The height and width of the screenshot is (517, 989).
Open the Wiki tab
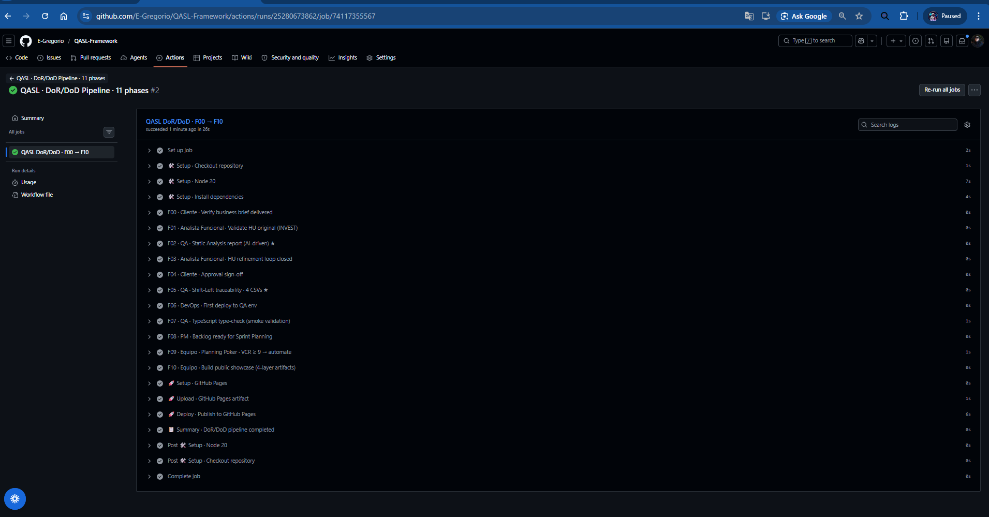[x=242, y=57]
